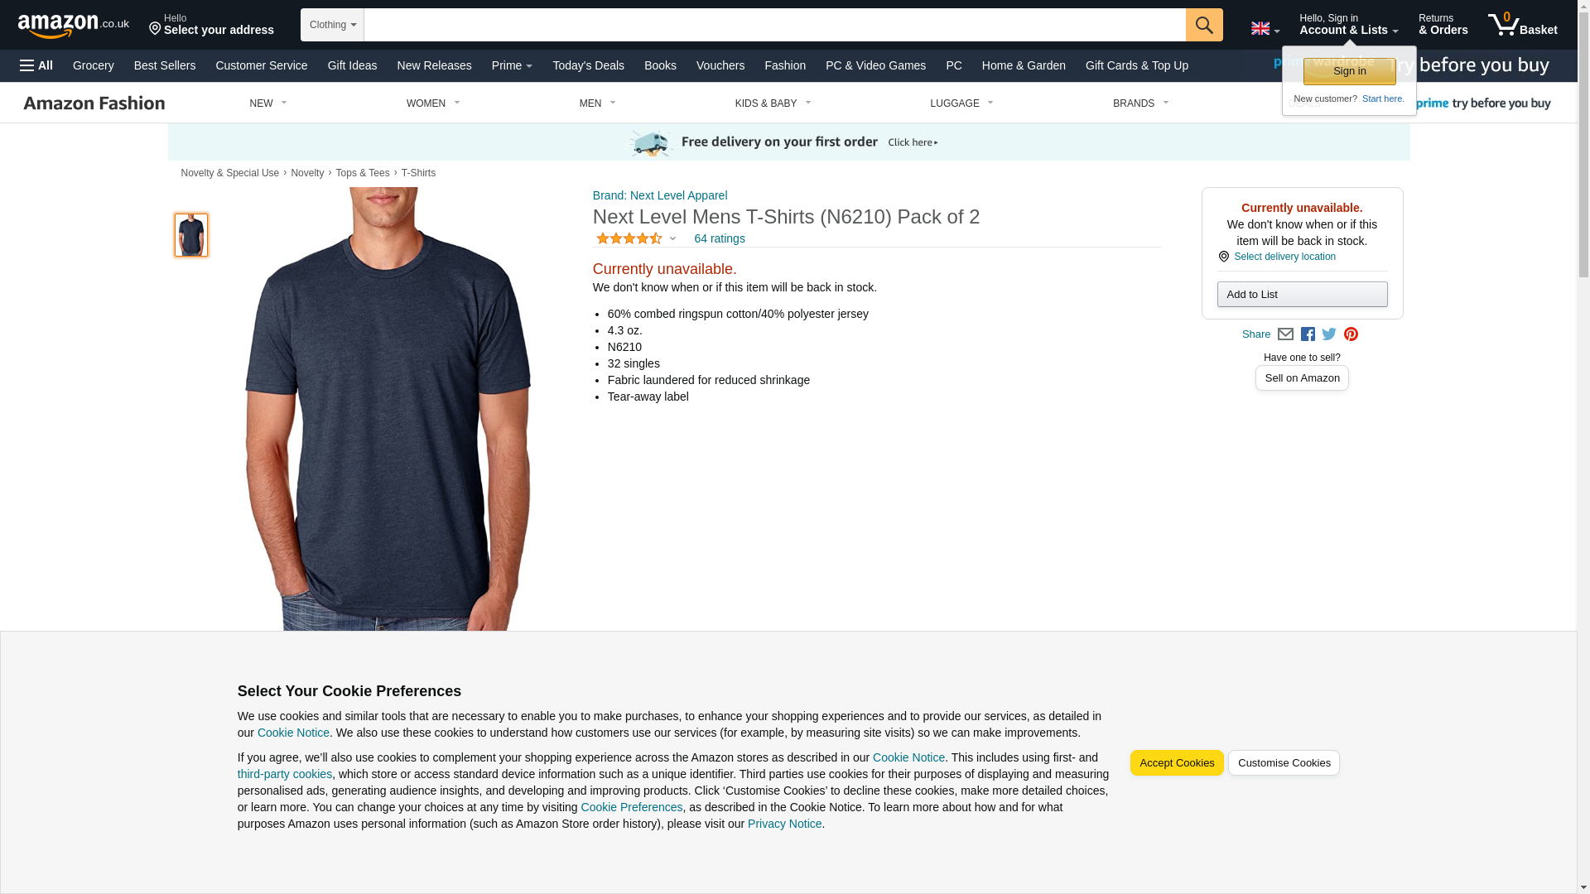The image size is (1590, 894).
Task: Share product via email icon
Action: [x=1285, y=334]
